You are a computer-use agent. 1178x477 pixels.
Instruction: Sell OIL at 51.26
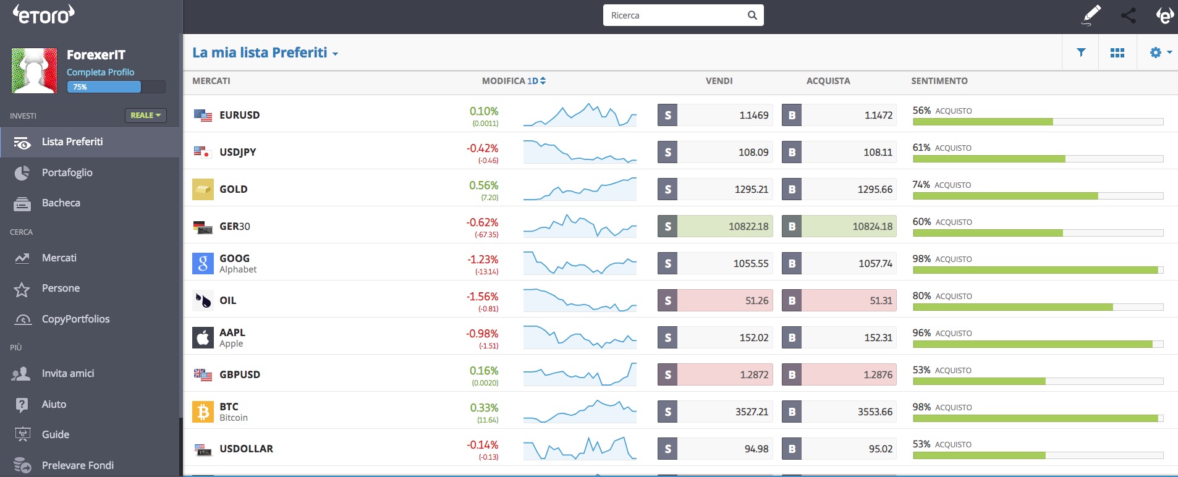pyautogui.click(x=715, y=300)
